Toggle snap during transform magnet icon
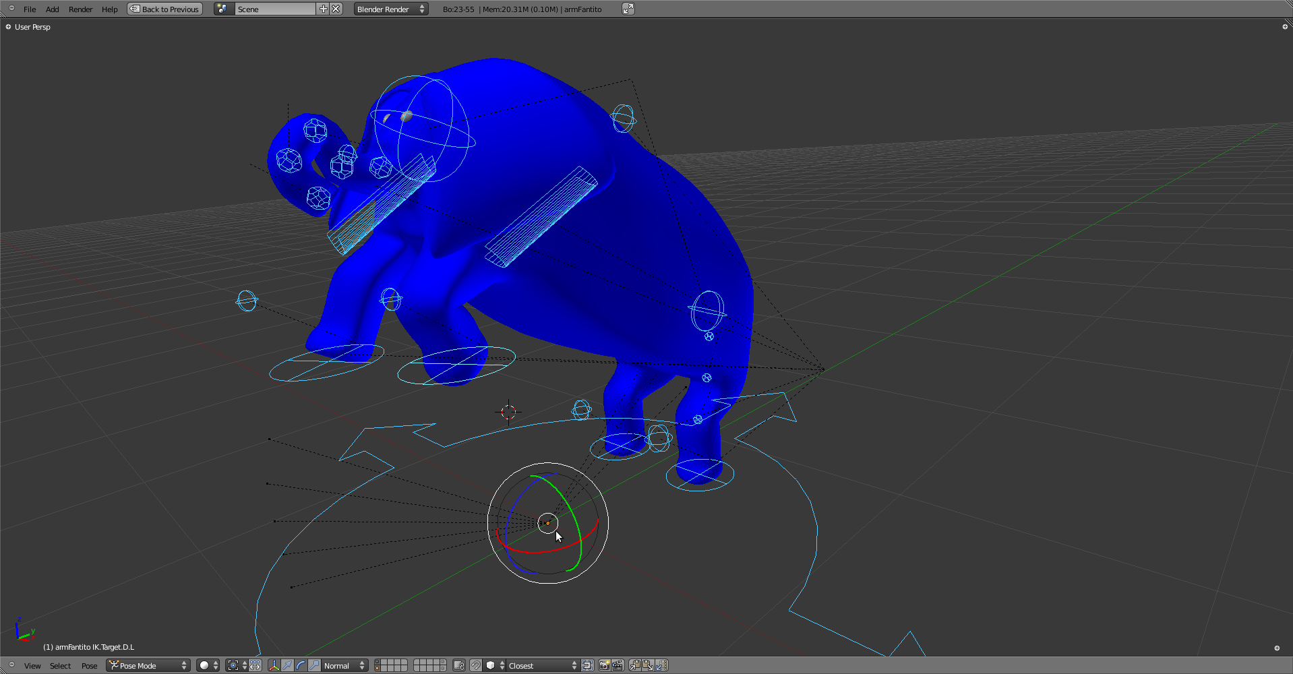 coord(476,666)
